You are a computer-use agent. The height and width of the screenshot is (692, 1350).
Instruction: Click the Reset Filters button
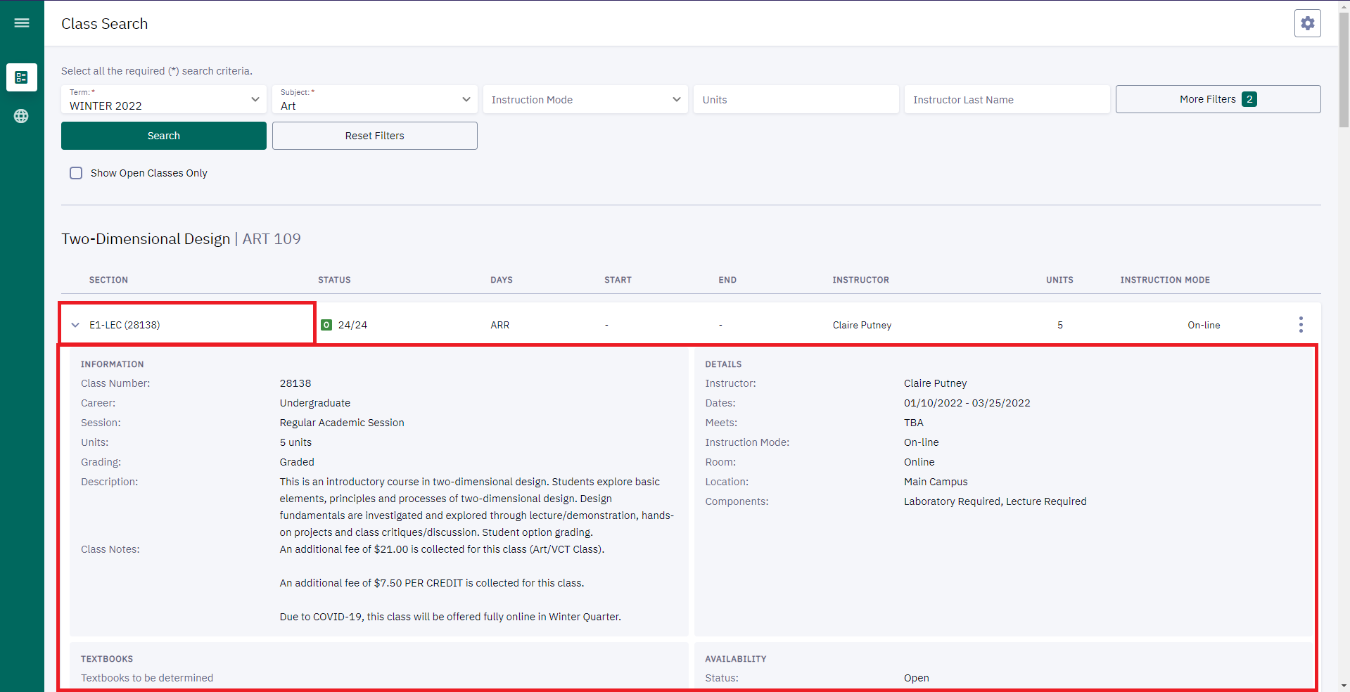[374, 136]
